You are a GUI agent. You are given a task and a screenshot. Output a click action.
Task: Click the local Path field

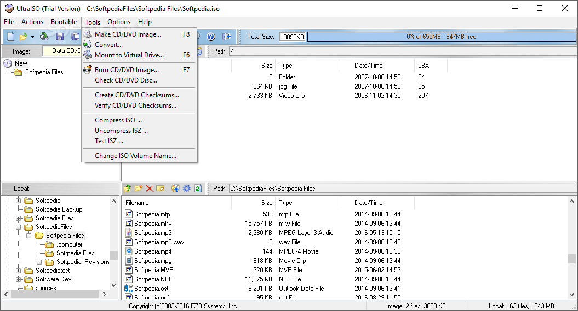pos(403,189)
